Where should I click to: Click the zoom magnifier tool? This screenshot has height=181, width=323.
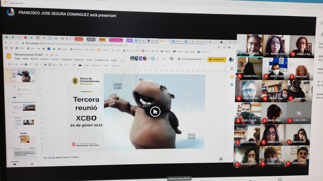click(37, 65)
